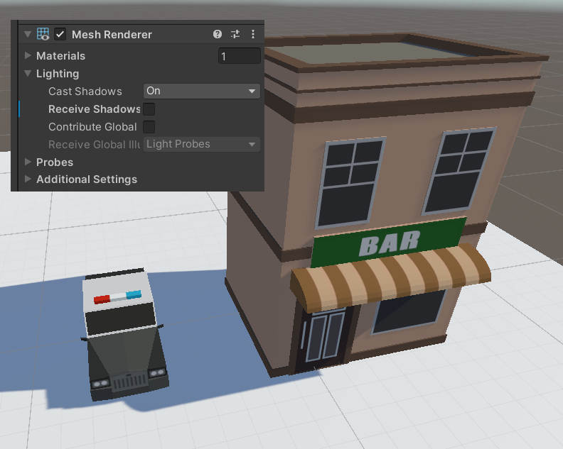Collapse the Mesh Renderer component foldout arrow
Viewport: 563px width, 449px height.
(x=28, y=34)
